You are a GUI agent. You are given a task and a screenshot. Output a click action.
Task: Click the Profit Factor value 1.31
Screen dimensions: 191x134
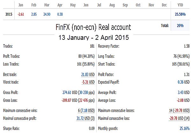[187, 74]
